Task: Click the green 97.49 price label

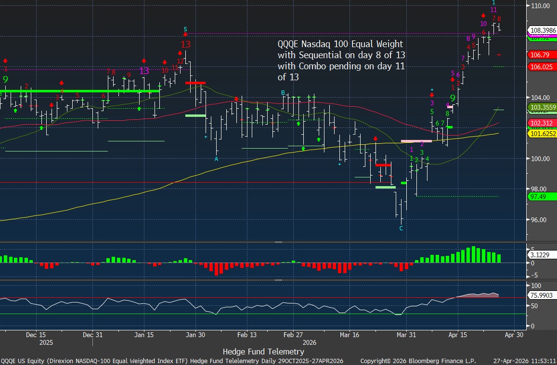Action: coord(537,197)
